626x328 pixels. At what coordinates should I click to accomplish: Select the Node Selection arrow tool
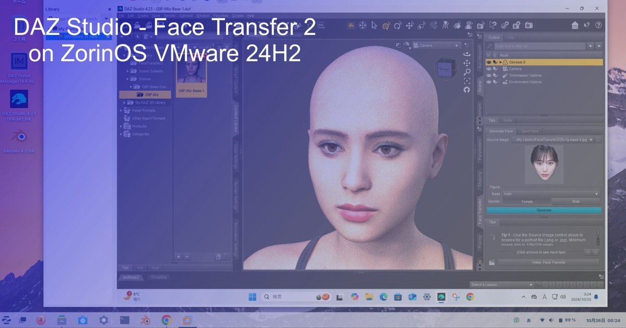(x=374, y=25)
